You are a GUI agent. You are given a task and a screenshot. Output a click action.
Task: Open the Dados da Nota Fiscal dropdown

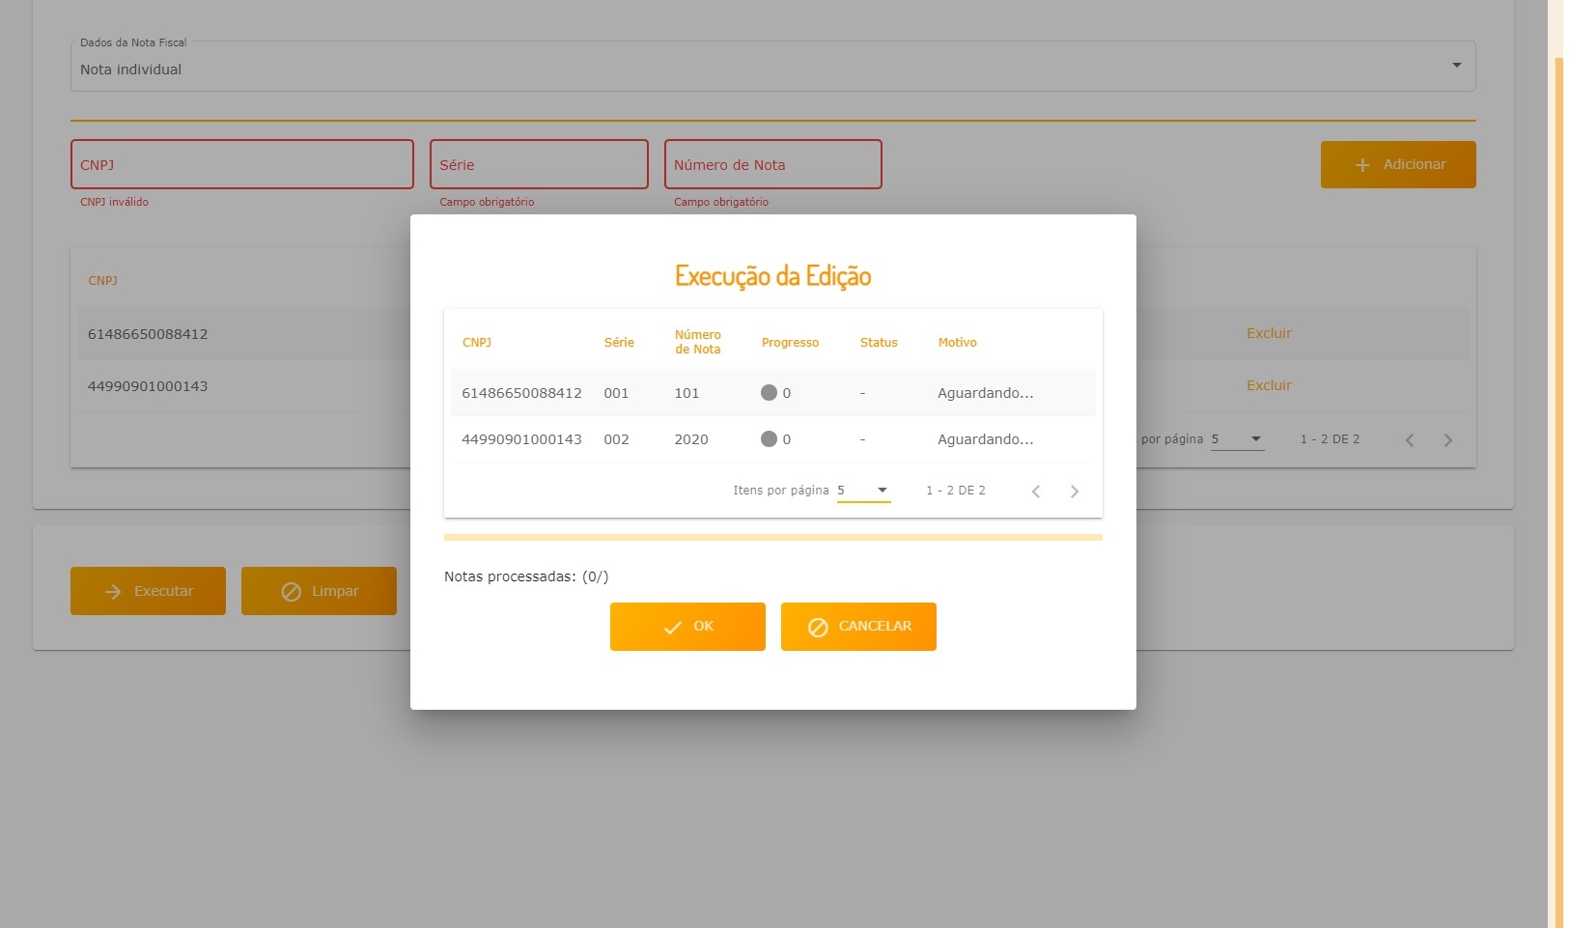tap(772, 67)
